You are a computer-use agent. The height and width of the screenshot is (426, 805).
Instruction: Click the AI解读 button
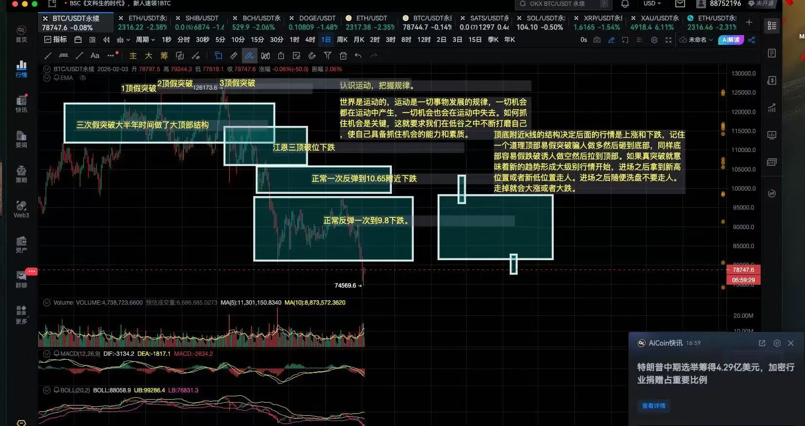point(730,40)
